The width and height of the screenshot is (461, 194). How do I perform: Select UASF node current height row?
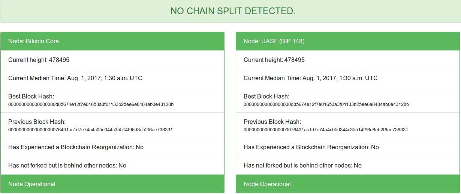point(274,60)
